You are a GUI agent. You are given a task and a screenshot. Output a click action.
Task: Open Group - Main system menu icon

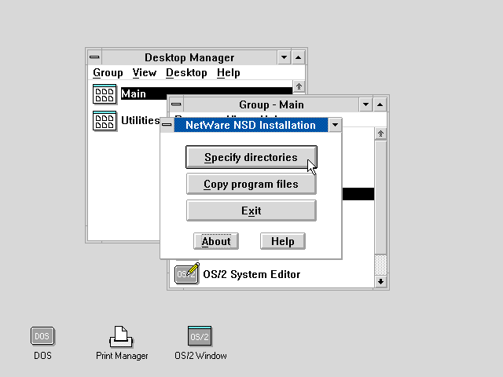coord(176,104)
